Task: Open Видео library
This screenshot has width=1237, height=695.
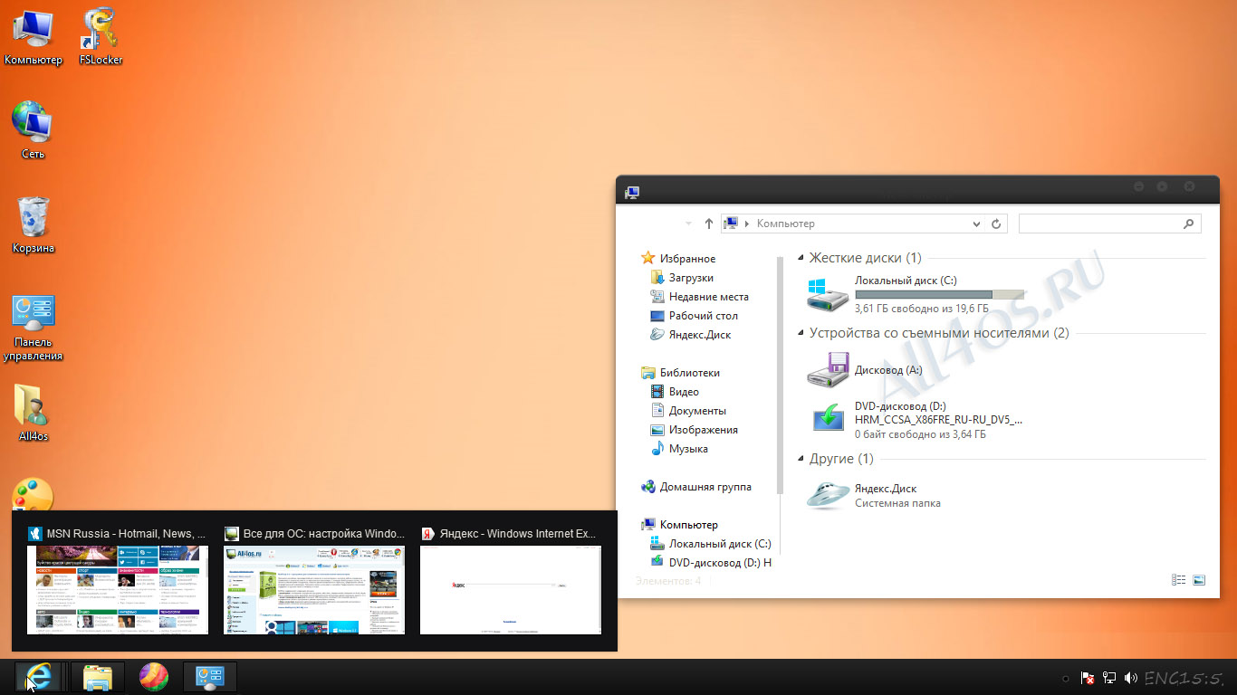Action: 684,392
